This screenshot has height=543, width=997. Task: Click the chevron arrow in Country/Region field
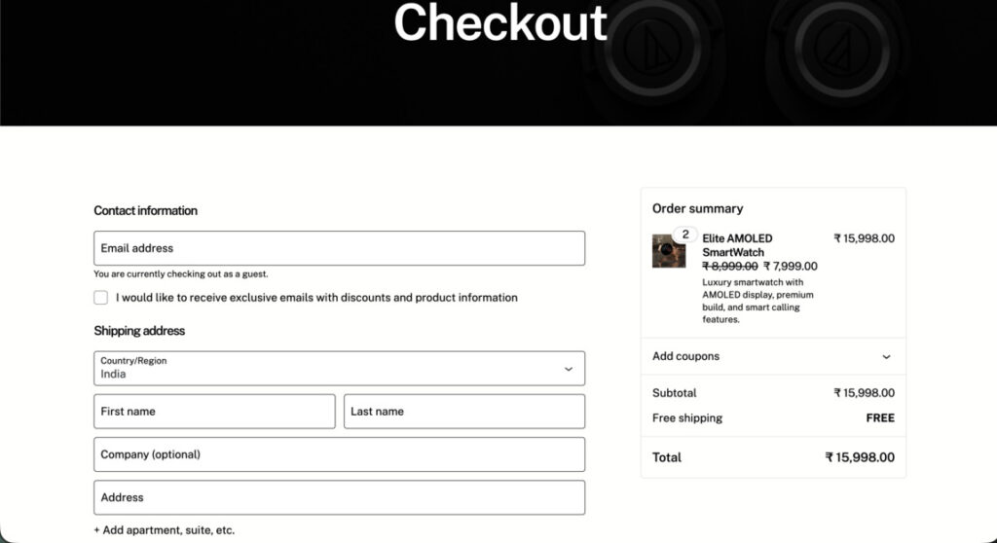pyautogui.click(x=569, y=369)
